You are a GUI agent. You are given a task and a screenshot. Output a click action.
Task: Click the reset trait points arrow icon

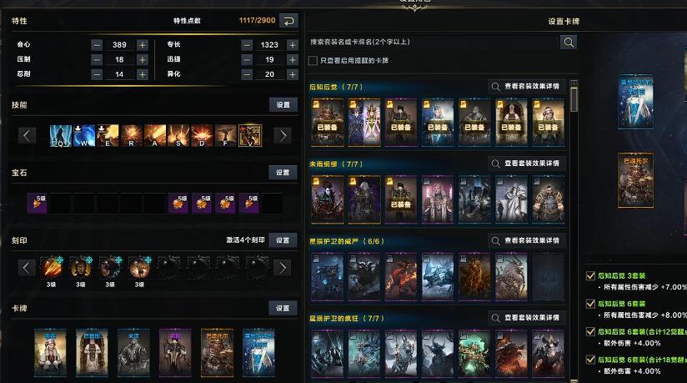point(288,21)
